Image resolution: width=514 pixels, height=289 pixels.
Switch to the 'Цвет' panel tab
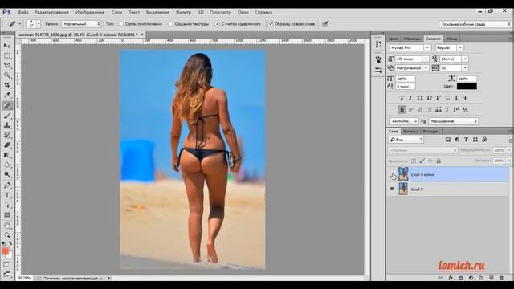(393, 39)
